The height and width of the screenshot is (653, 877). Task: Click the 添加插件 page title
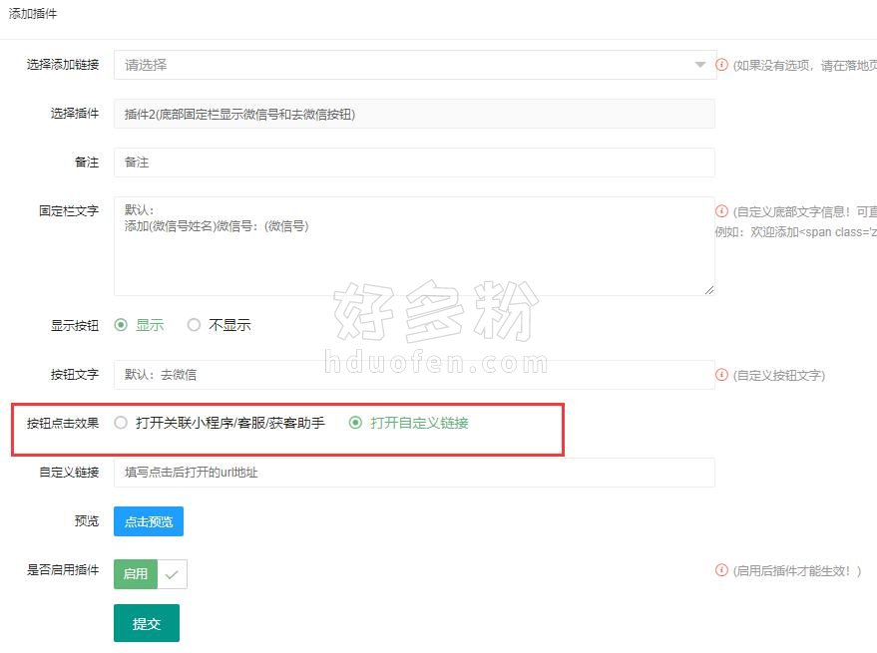(x=33, y=13)
